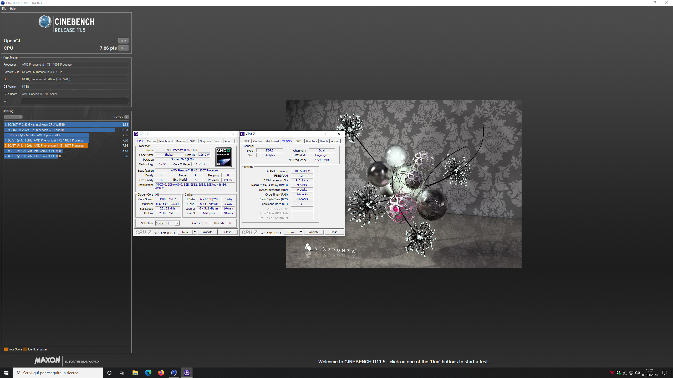Click Close button in right CPU-Z window
673x378 pixels.
click(334, 232)
